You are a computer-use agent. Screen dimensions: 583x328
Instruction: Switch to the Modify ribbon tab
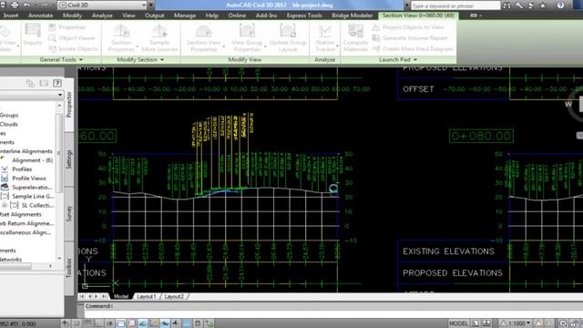click(x=72, y=15)
